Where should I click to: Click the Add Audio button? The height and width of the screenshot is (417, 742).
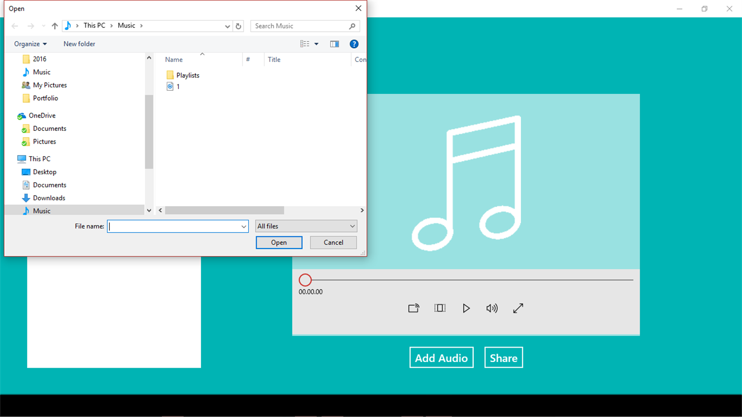click(441, 357)
